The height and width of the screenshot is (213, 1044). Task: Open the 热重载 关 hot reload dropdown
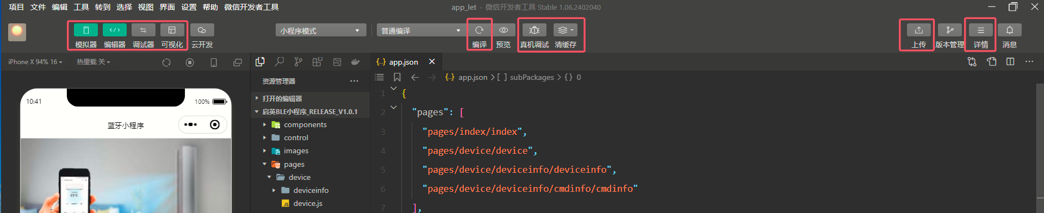pyautogui.click(x=93, y=62)
